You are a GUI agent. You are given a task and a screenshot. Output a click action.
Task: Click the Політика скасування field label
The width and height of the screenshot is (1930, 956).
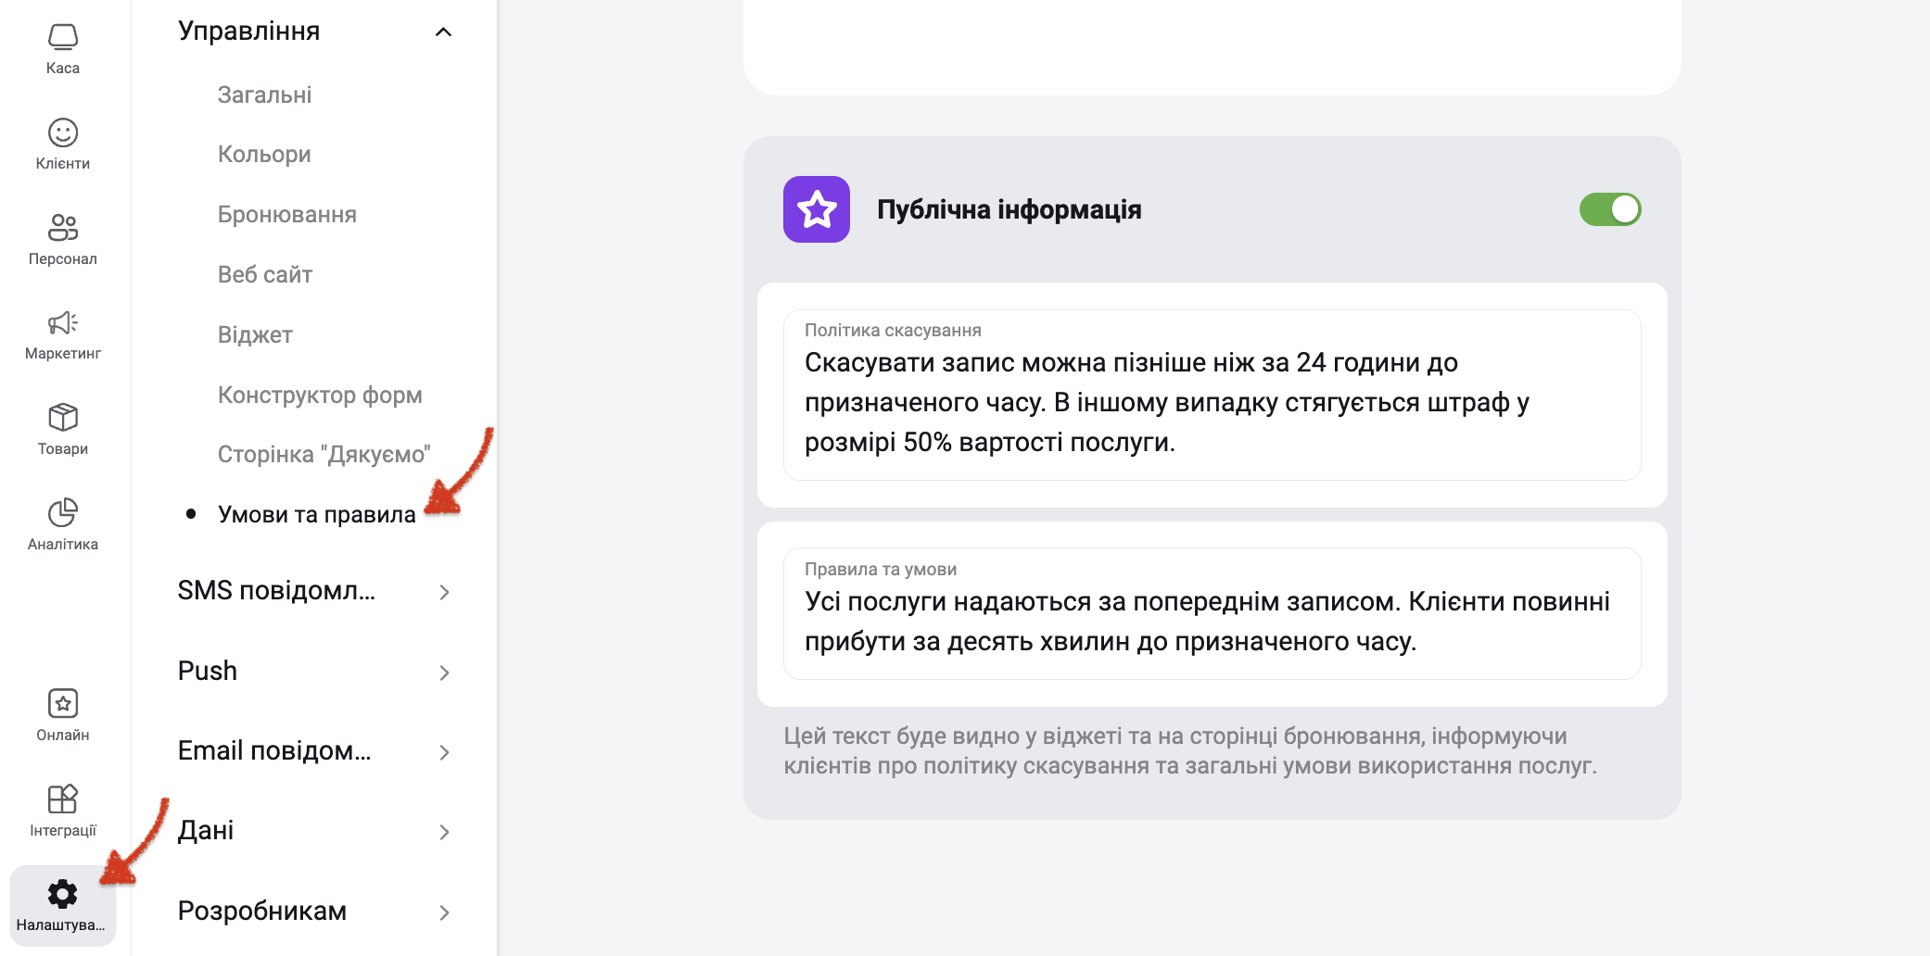(893, 331)
